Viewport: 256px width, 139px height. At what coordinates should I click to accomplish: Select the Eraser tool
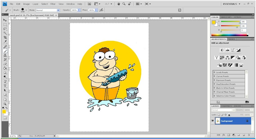(5, 64)
